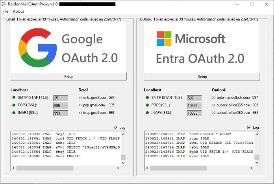Viewport: 274px width, 184px height.
Task: Select the Outlook log line 'fpkk UID FETCH'
Action: tap(199, 152)
